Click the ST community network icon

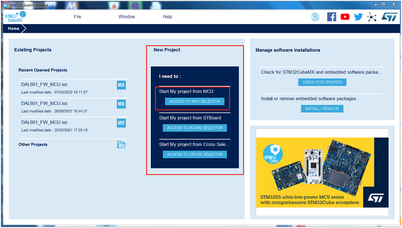click(x=372, y=17)
